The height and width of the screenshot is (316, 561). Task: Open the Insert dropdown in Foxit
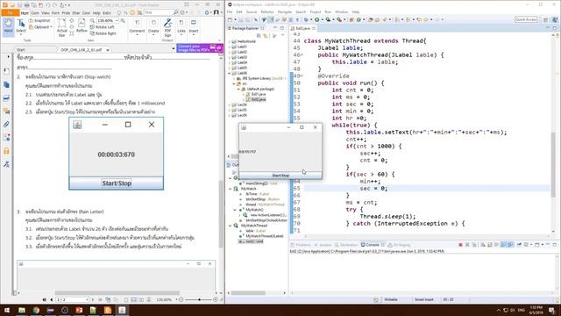click(194, 27)
